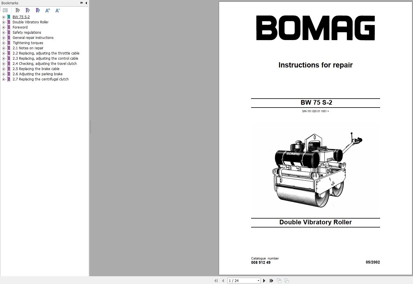
Task: Expand the Tightening torques bookmark node
Action: (x=3, y=43)
